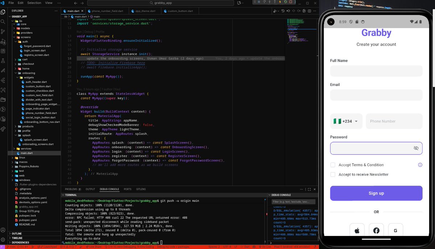435x249 pixels.
Task: Open pubspec.yaml in Explorer
Action: (28, 220)
